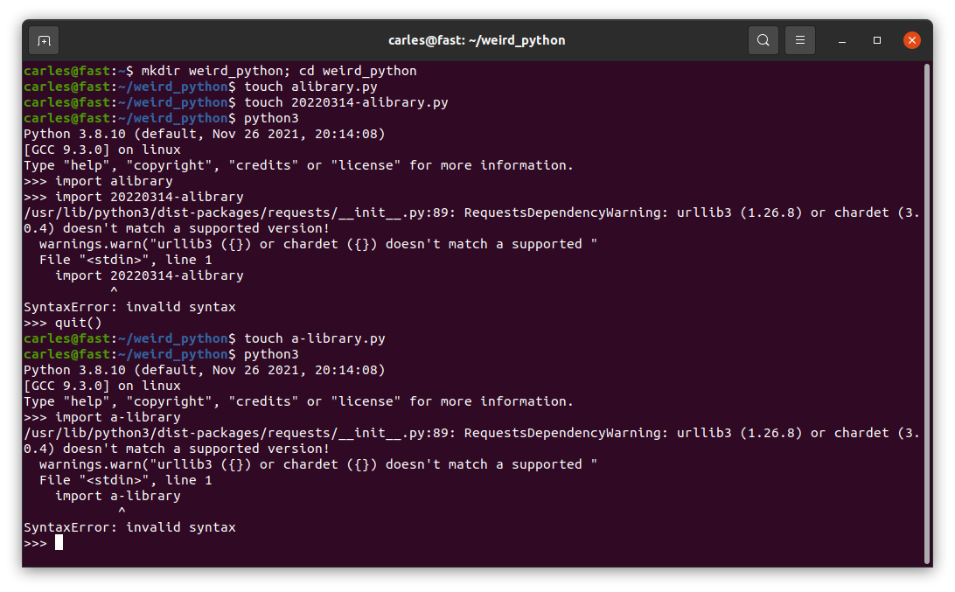This screenshot has height=592, width=955.
Task: Open the terminal search tool
Action: point(763,41)
